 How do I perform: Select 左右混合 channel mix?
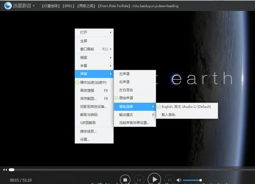[x=135, y=90]
